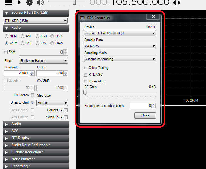Expand the FFT Display panel
Image resolution: width=206 pixels, height=169 pixels.
tap(36, 138)
